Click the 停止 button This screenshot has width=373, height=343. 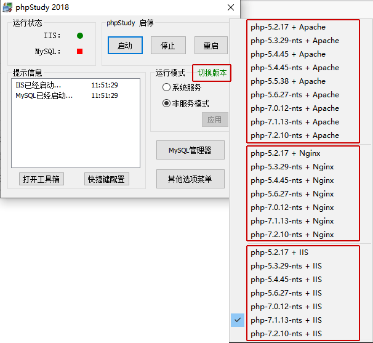pos(168,45)
